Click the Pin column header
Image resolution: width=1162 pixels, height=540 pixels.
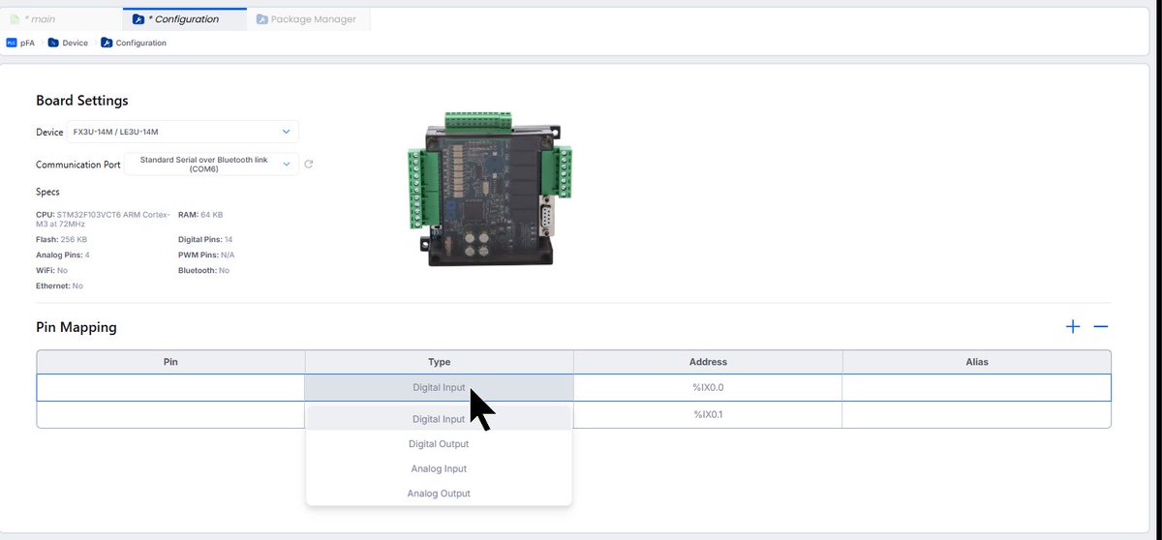[x=170, y=362]
